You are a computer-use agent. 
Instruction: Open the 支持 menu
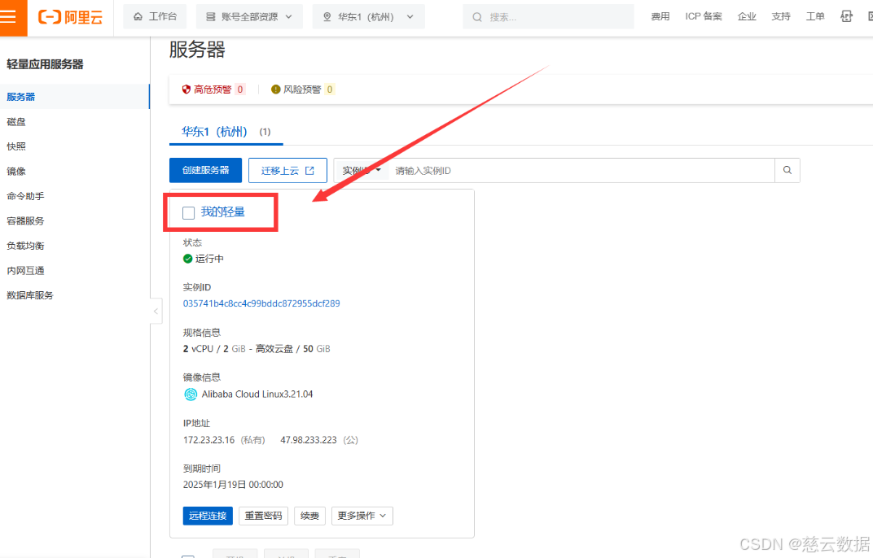781,17
